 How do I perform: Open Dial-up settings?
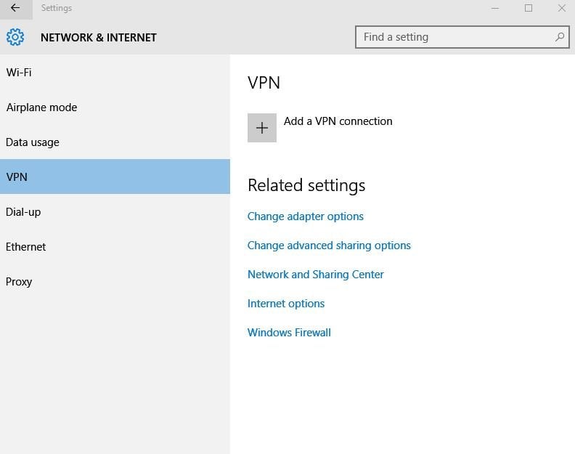115,212
